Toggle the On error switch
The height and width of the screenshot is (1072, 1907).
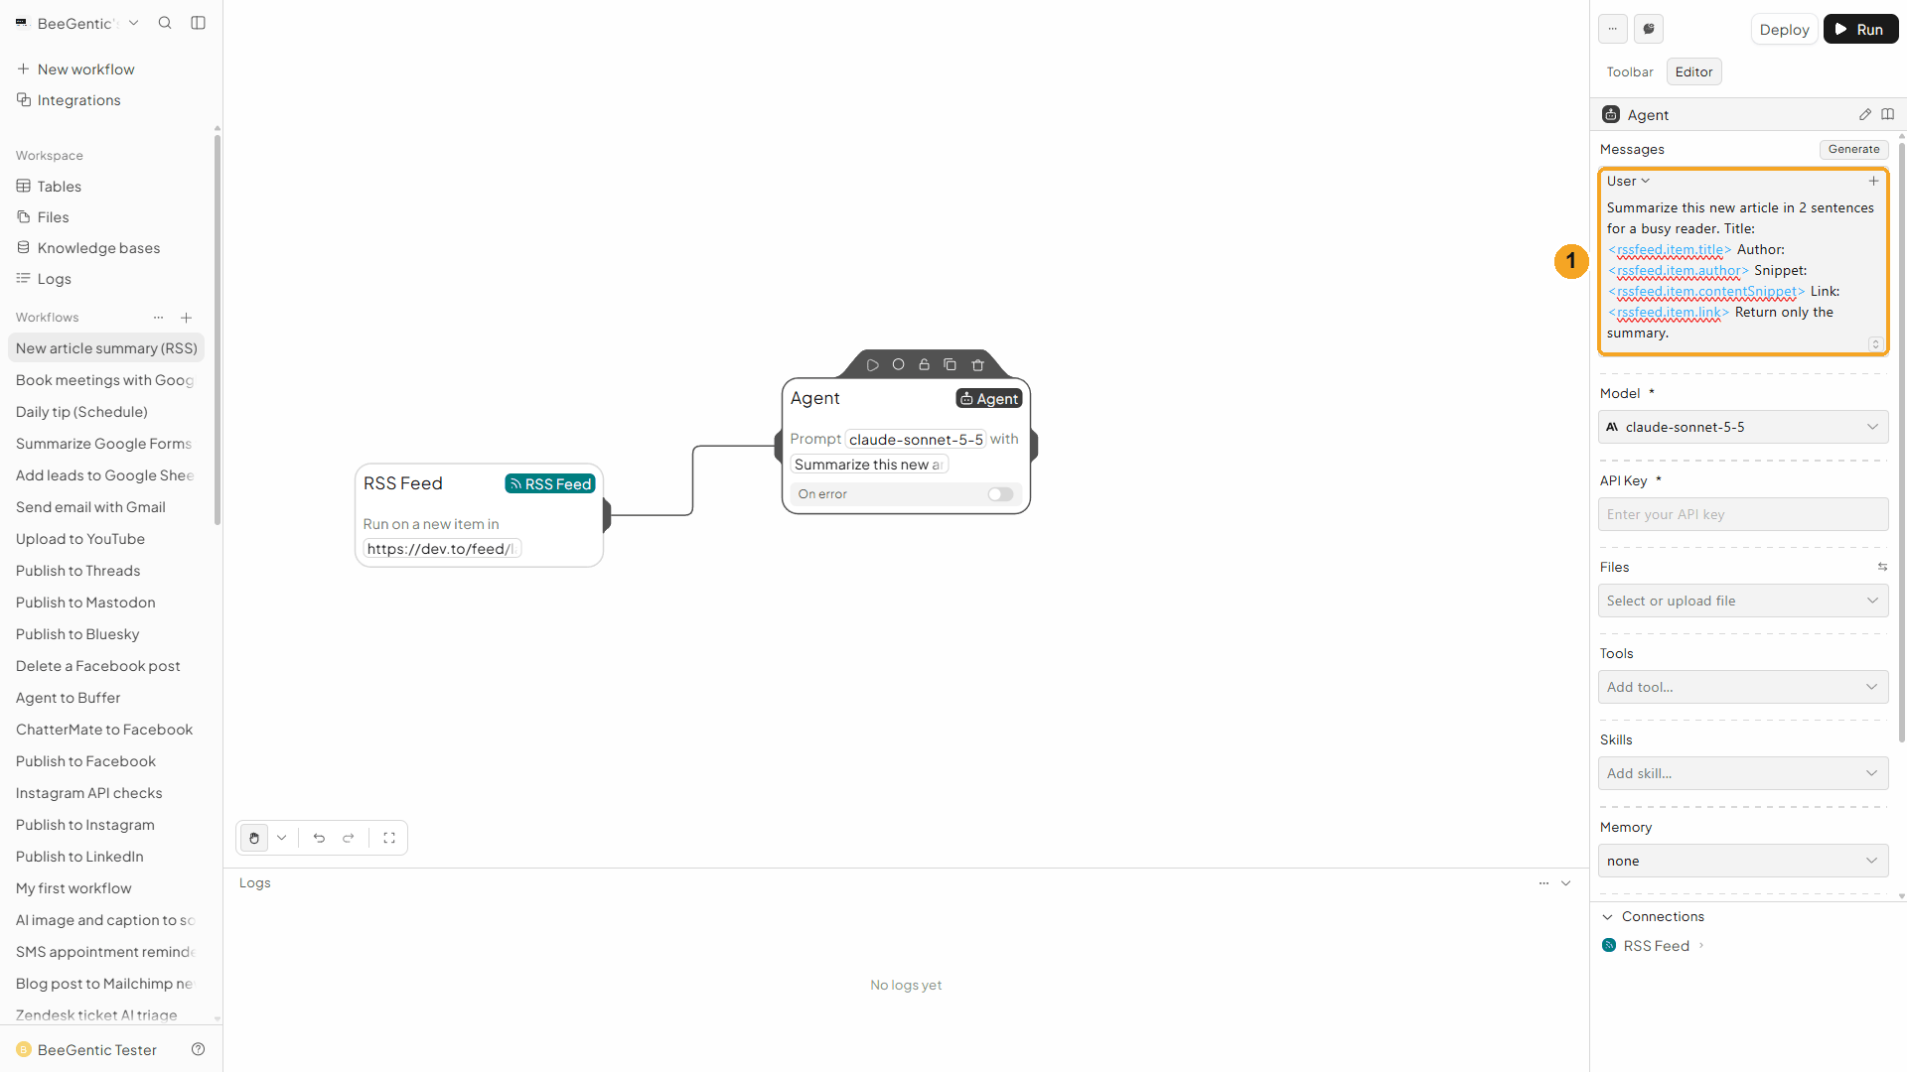1000,494
